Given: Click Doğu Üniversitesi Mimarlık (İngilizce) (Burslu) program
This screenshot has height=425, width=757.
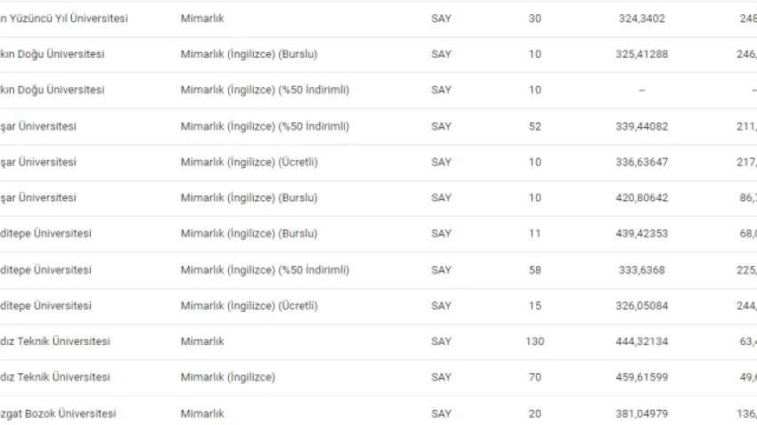Looking at the screenshot, I should click(249, 54).
